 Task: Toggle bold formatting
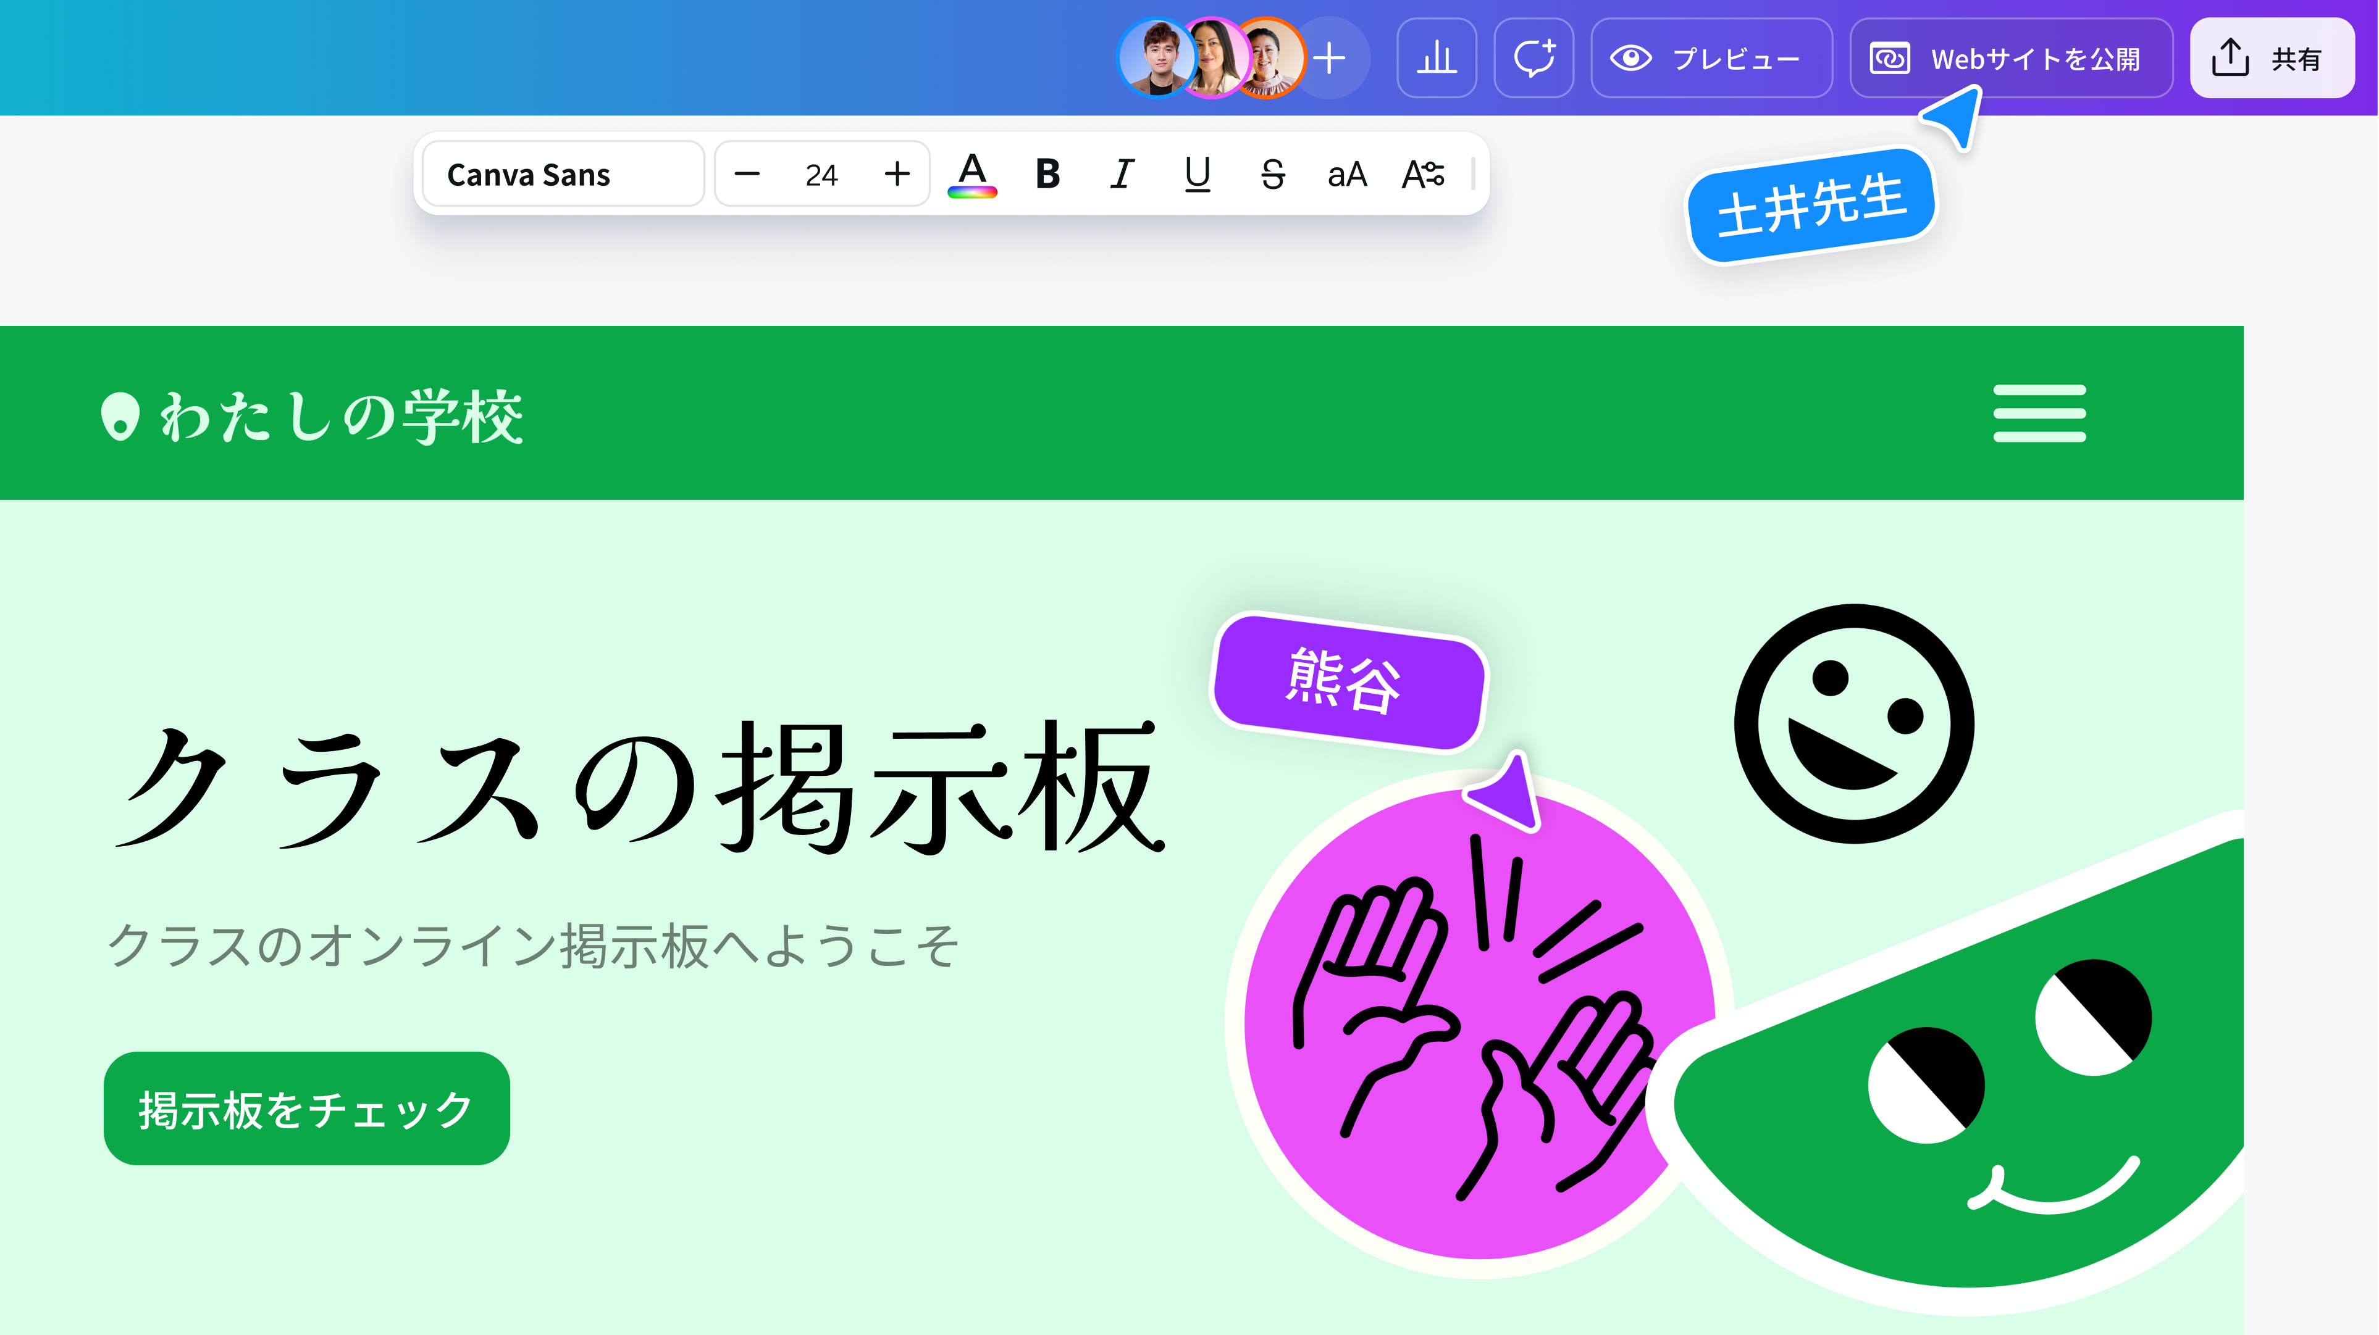click(x=1047, y=175)
